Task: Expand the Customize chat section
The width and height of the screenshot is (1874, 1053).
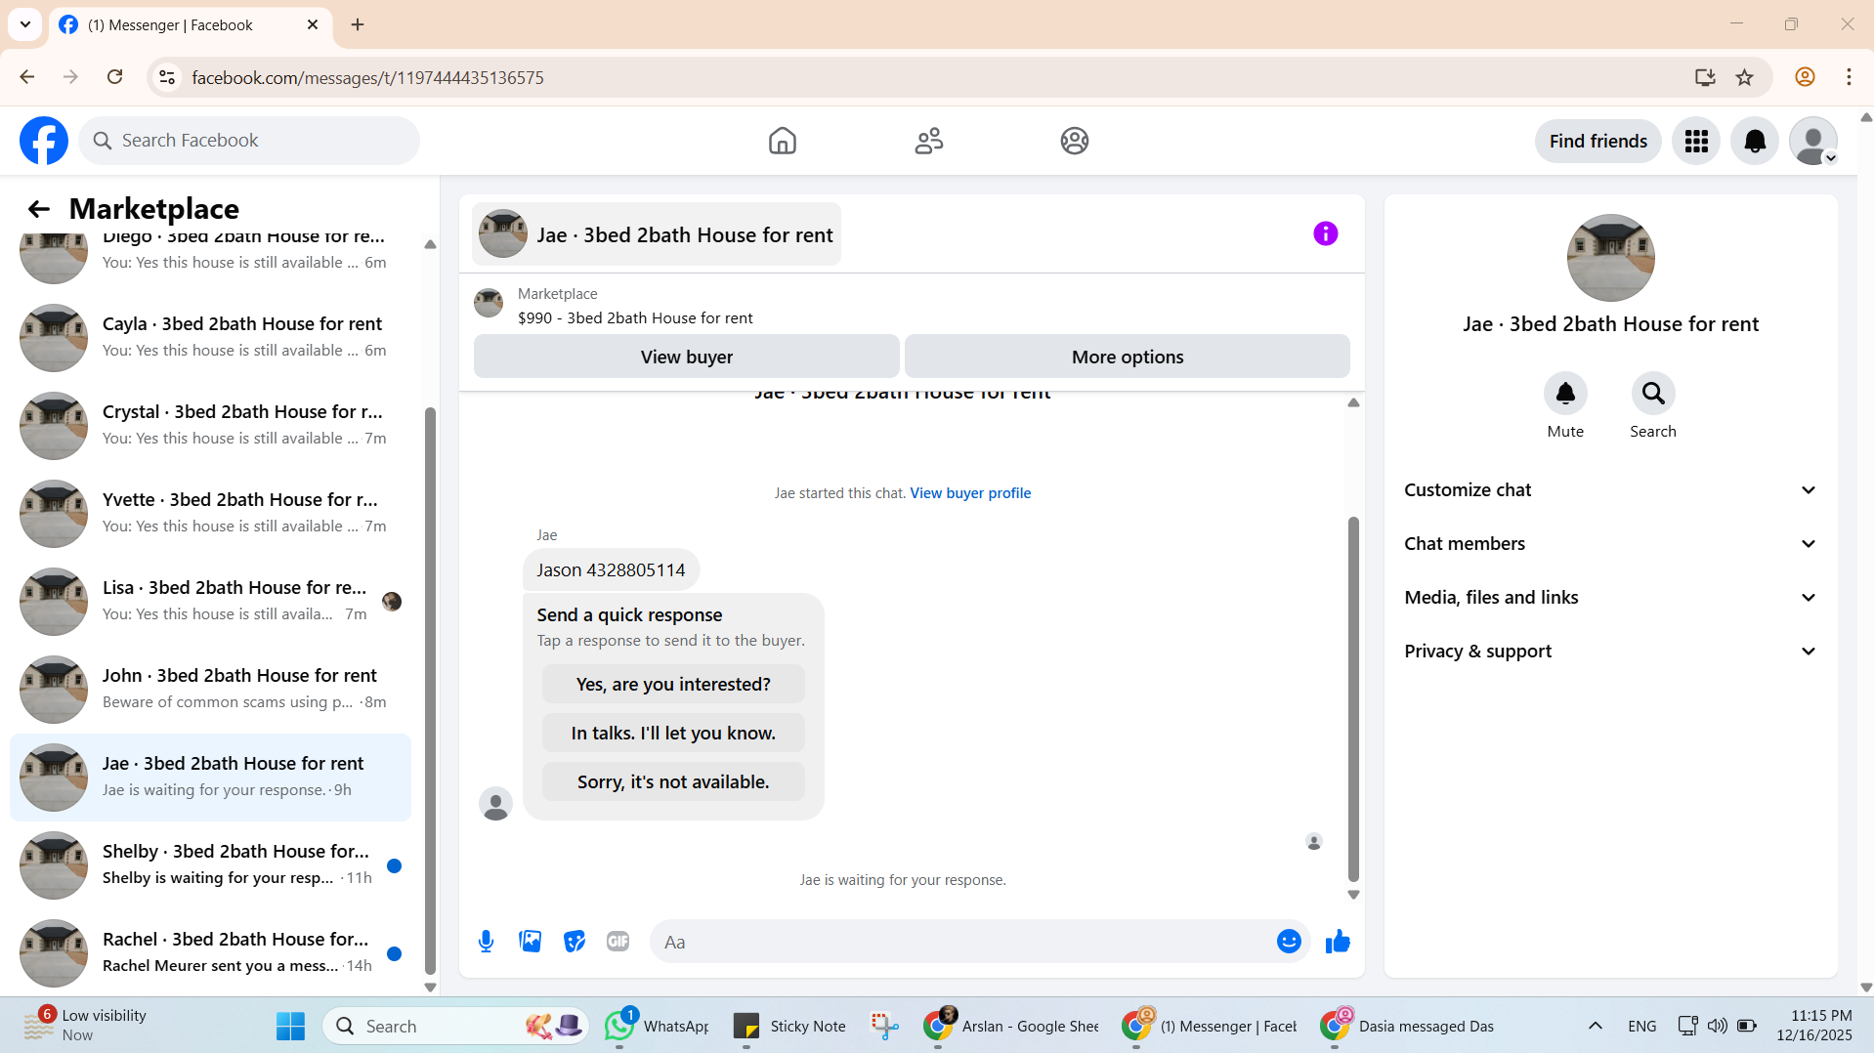Action: pyautogui.click(x=1610, y=490)
